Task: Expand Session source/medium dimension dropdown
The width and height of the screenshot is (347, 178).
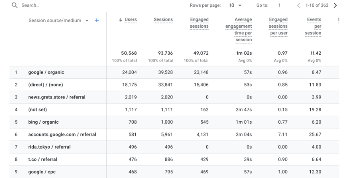Action: 87,20
